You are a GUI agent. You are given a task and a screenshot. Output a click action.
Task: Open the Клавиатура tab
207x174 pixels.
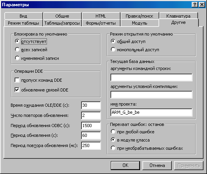[x=178, y=16]
